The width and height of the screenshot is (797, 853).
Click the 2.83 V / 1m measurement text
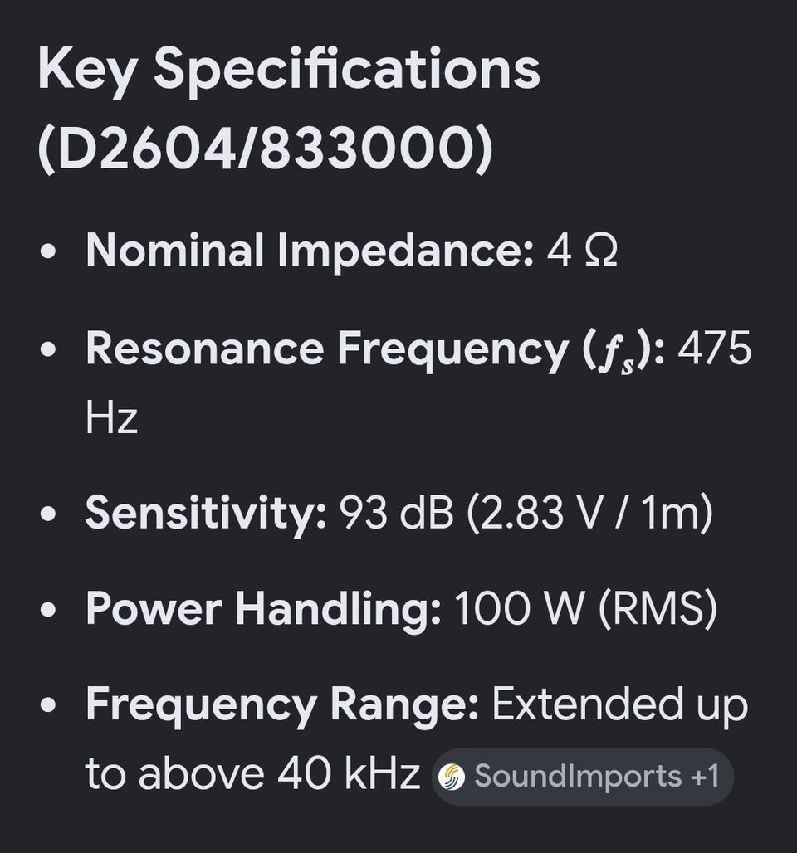click(x=589, y=513)
